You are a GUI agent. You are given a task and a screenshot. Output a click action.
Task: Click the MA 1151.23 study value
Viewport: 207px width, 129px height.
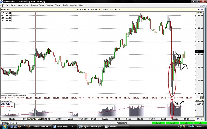click(x=7, y=106)
